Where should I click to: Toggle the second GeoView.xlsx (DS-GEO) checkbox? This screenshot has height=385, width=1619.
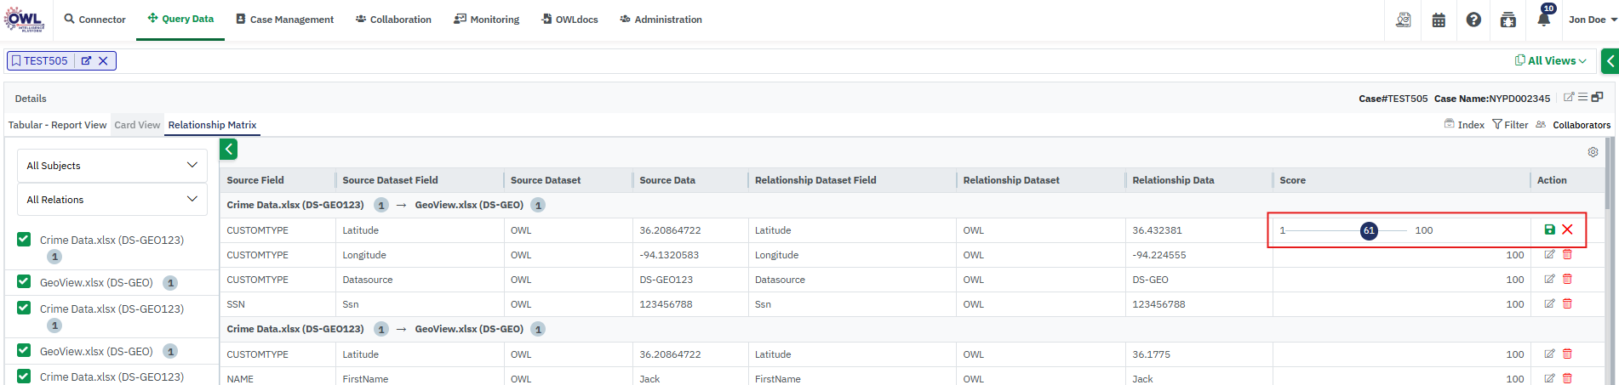pos(24,350)
